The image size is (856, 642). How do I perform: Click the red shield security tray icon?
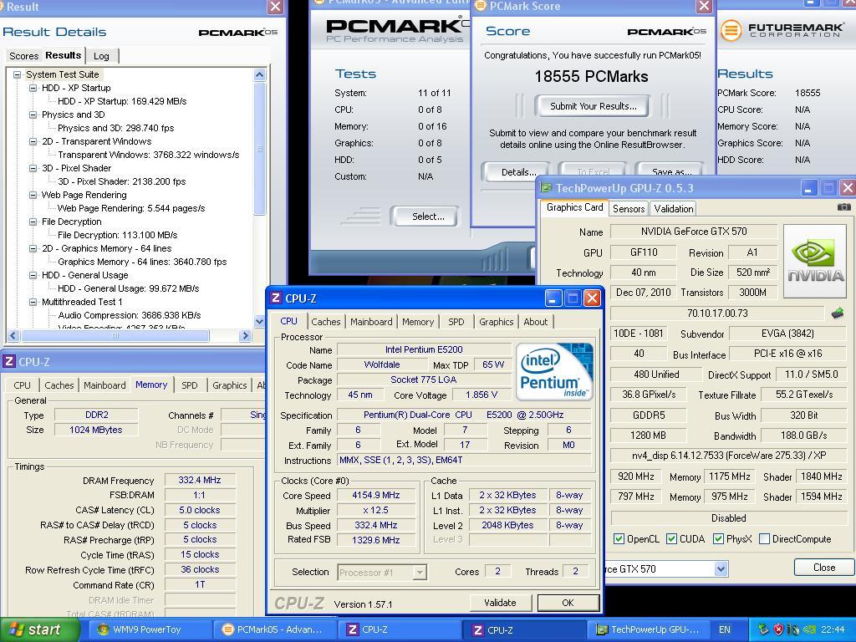(779, 629)
